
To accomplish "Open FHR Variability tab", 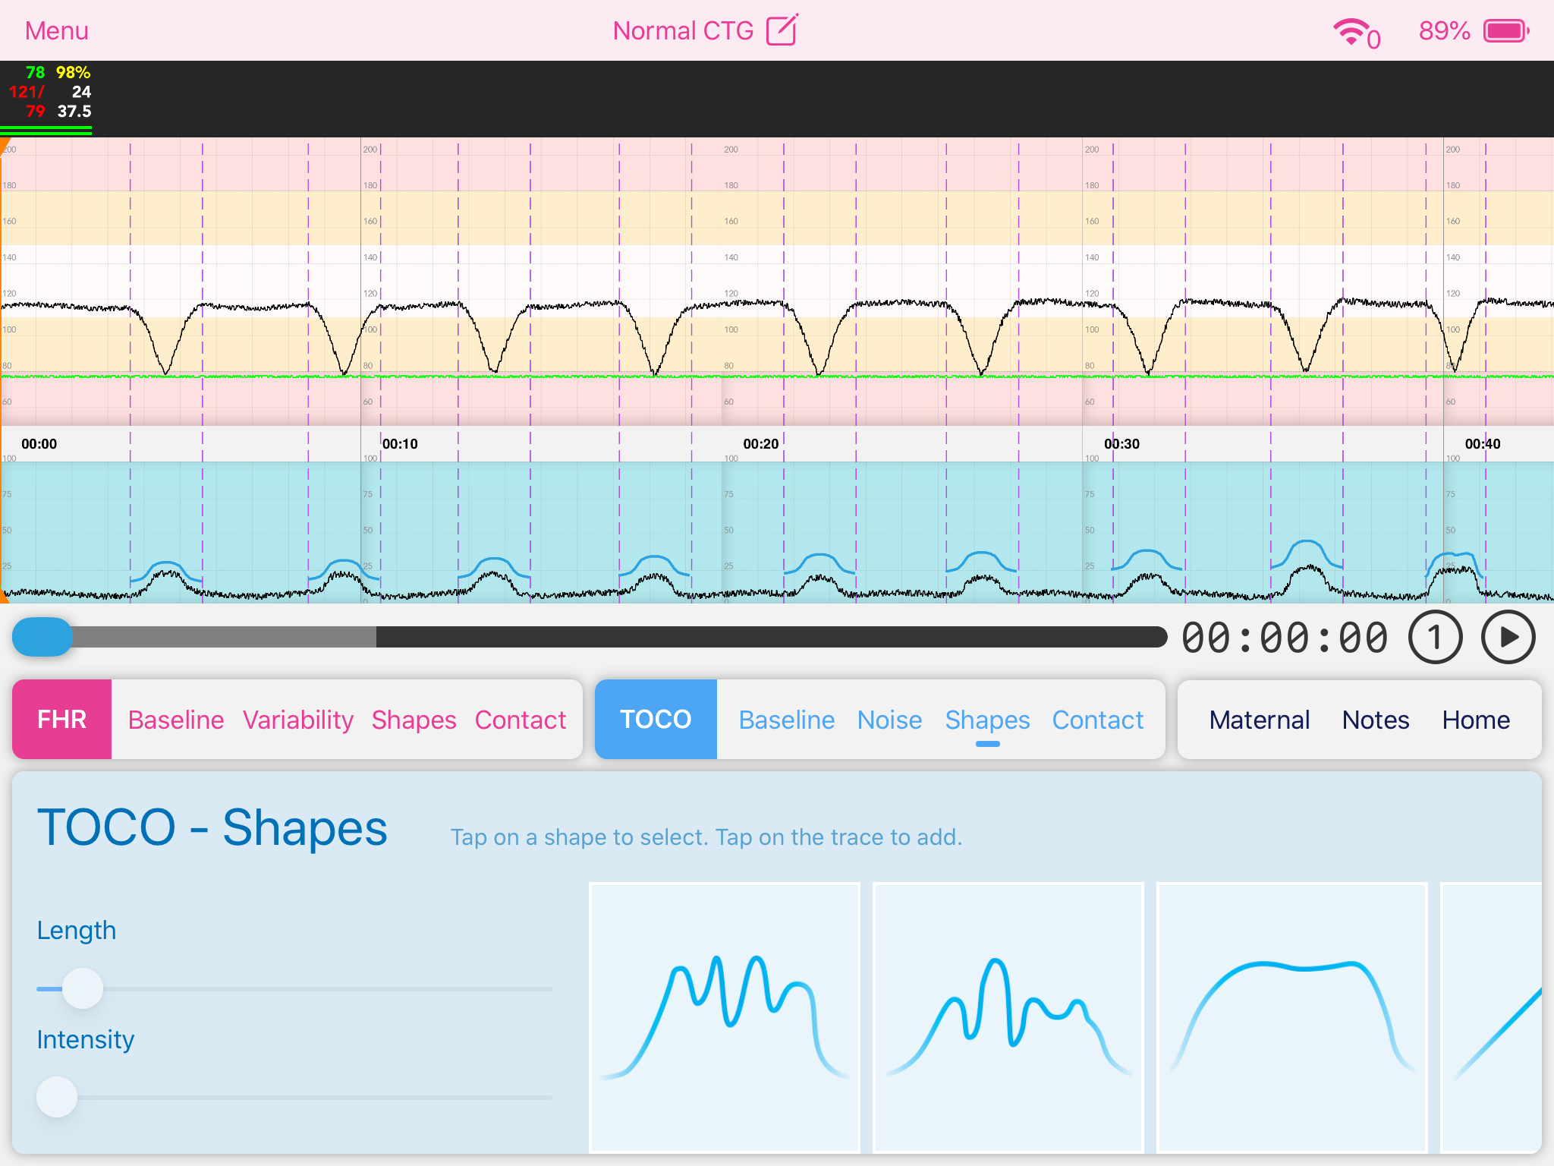I will [x=297, y=720].
